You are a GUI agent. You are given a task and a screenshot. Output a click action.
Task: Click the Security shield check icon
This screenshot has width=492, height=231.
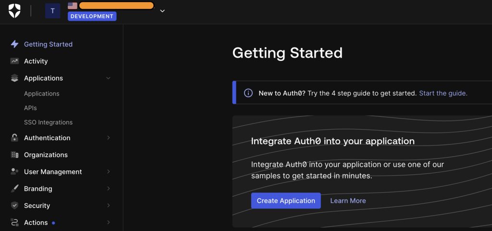(x=14, y=205)
